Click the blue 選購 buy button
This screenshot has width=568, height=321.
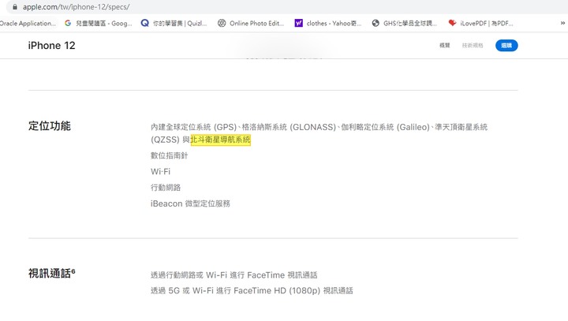coord(506,45)
